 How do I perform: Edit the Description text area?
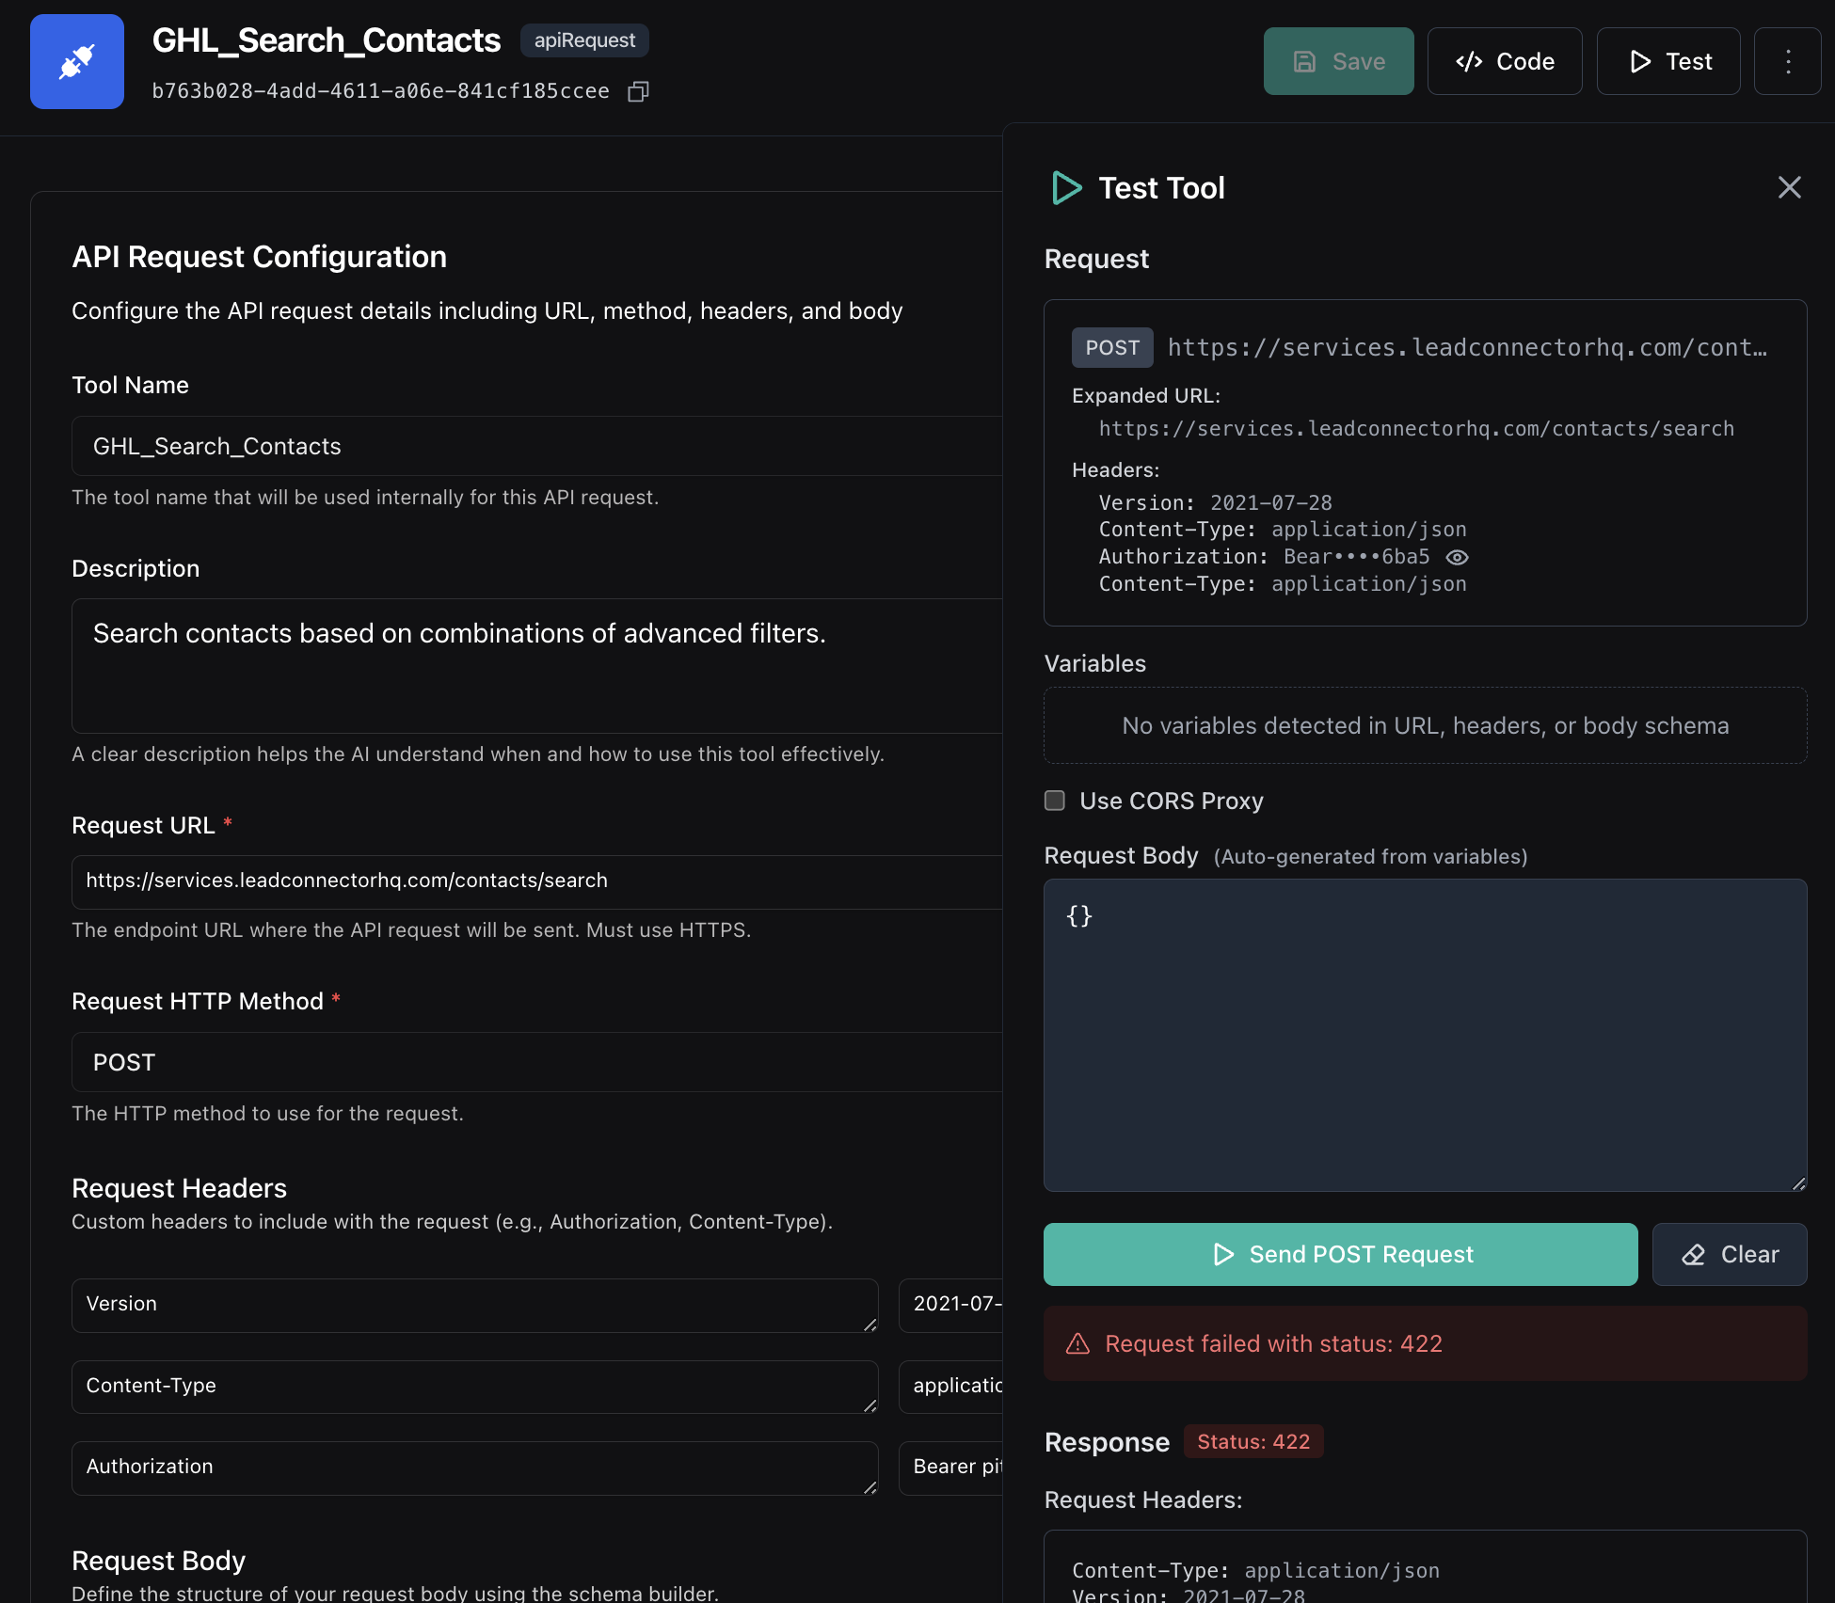point(536,665)
